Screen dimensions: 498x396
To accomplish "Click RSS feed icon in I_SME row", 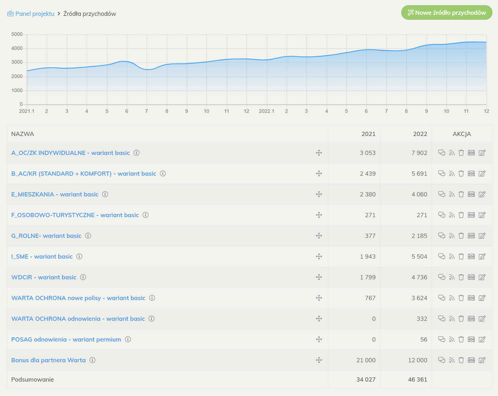I will click(452, 257).
